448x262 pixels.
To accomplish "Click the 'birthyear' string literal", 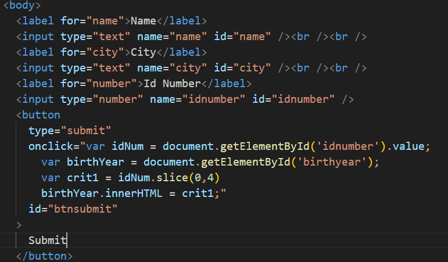I will click(332, 162).
